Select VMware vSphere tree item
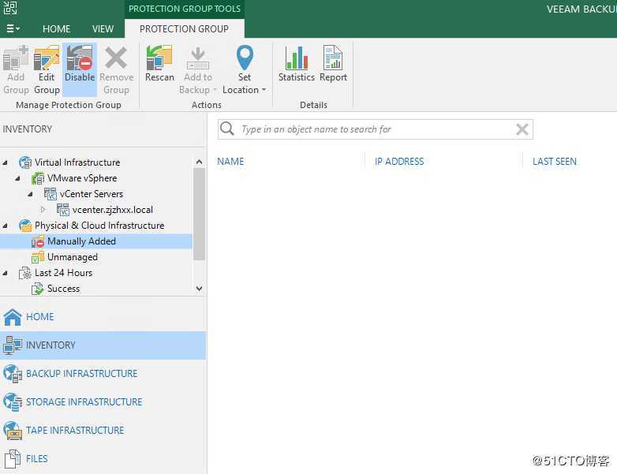This screenshot has width=617, height=474. [82, 178]
